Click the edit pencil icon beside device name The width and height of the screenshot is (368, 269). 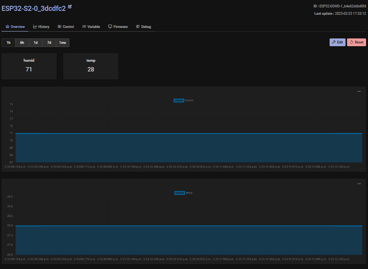coord(70,7)
